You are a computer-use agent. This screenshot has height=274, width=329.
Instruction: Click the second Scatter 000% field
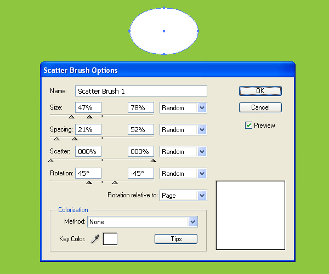(141, 151)
